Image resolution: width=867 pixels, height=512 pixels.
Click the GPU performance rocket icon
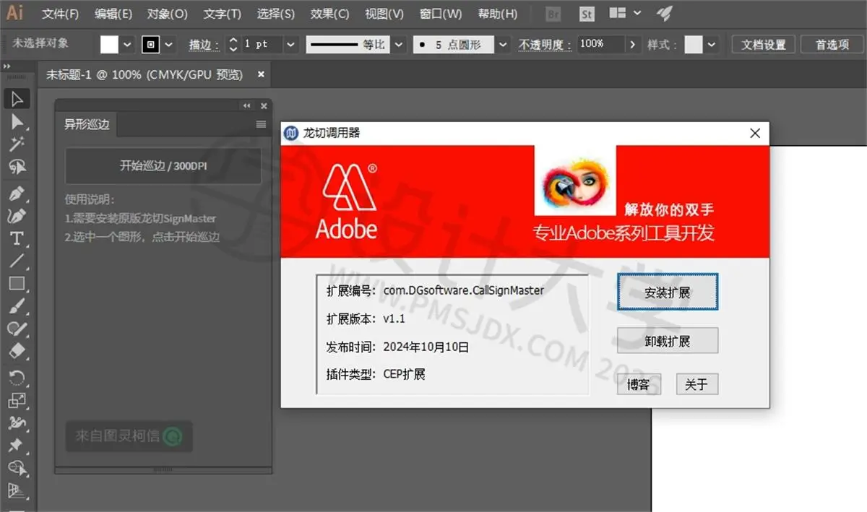[663, 14]
